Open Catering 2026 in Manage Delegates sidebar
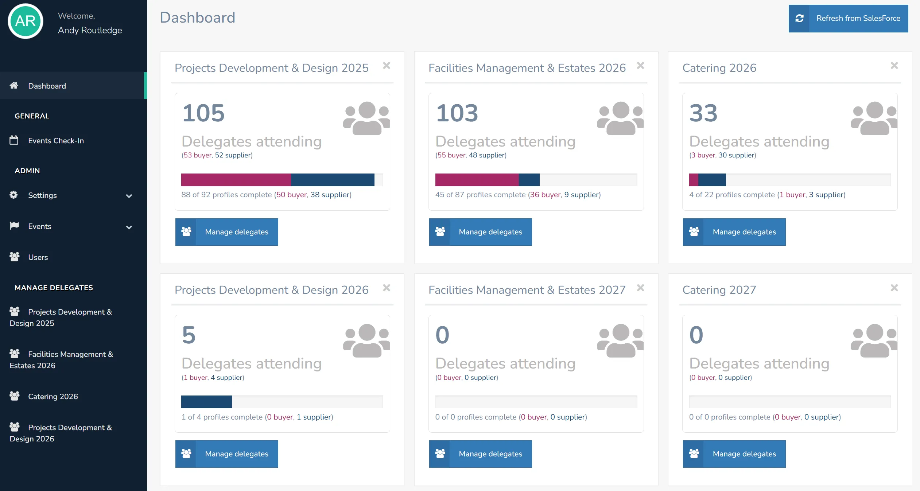 coord(53,397)
